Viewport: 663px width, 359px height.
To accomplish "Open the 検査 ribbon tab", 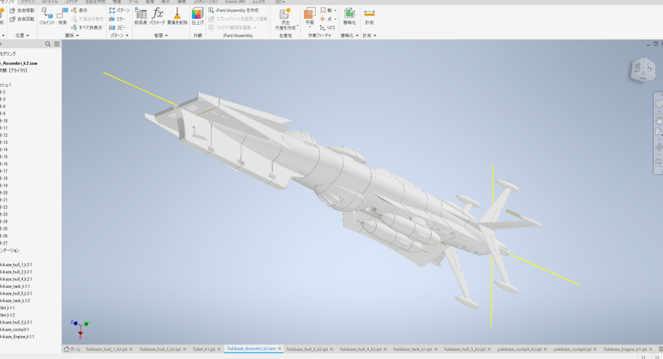I will [x=117, y=2].
